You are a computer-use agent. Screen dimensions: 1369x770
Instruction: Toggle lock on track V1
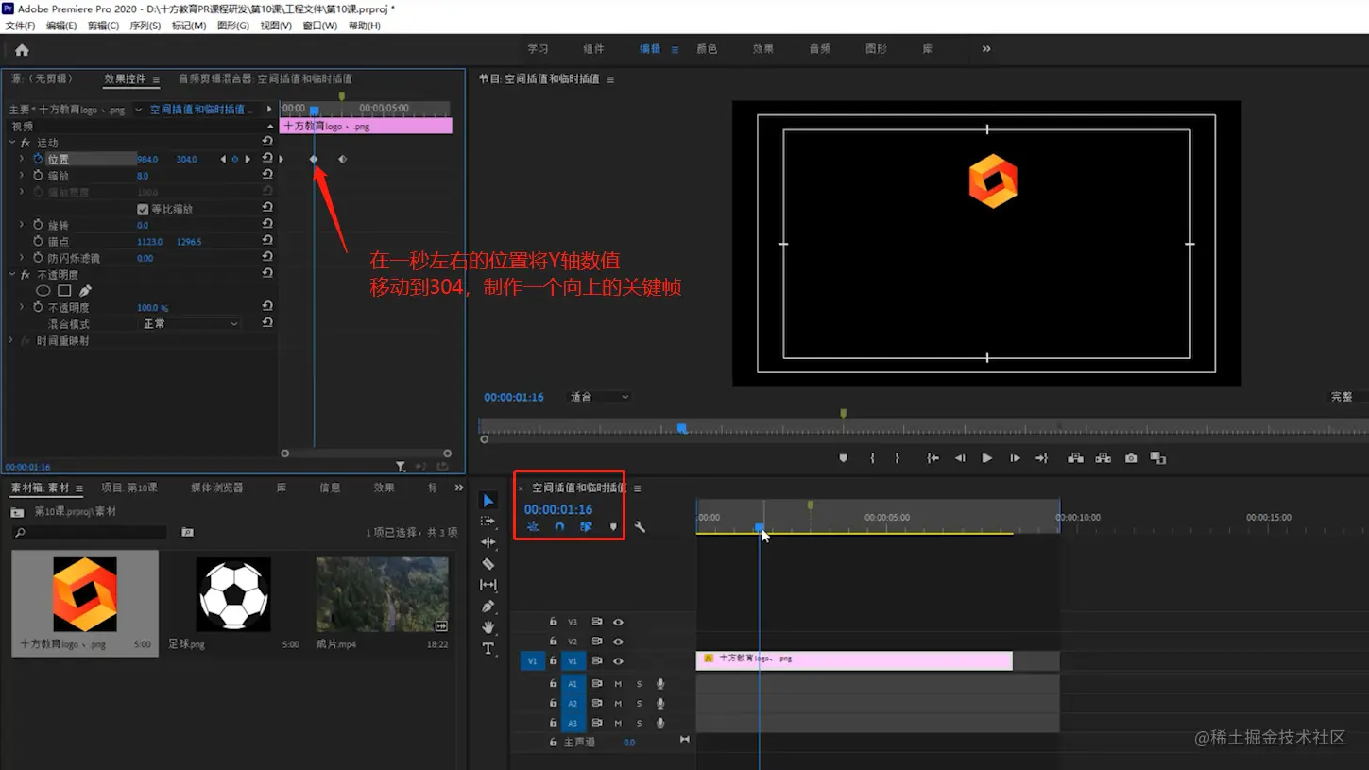(x=553, y=661)
